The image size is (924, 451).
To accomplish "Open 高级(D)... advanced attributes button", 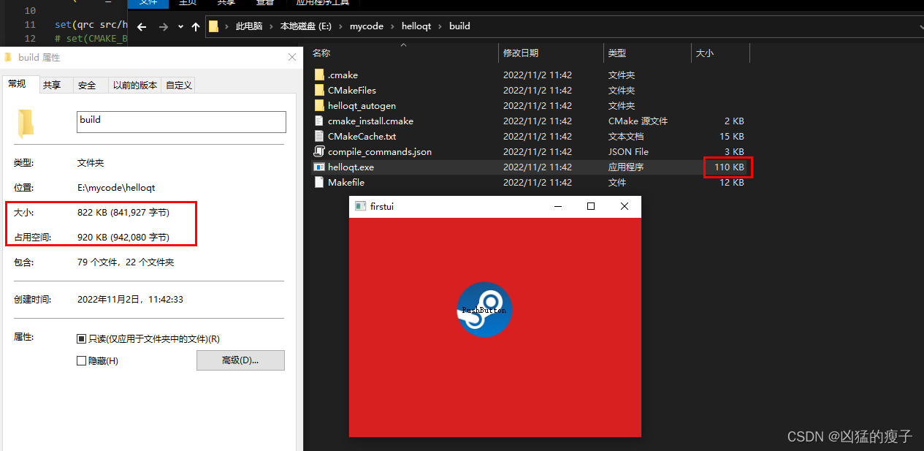I will 240,360.
